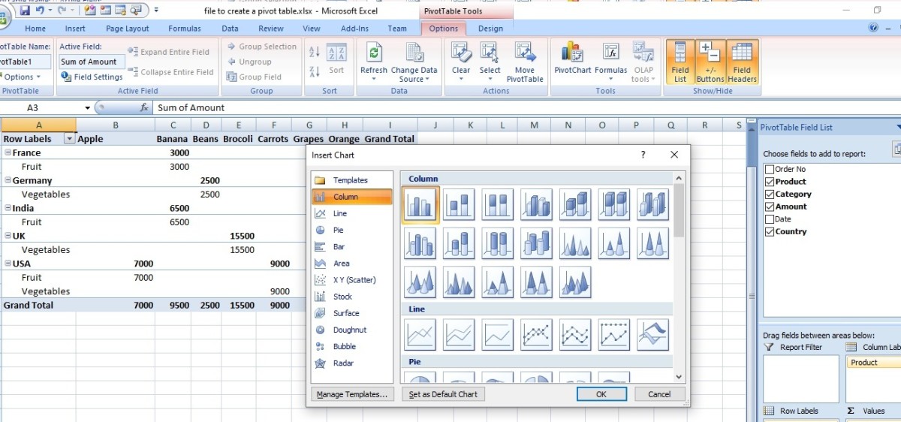
Task: Collapse the India row group
Action: (x=8, y=208)
